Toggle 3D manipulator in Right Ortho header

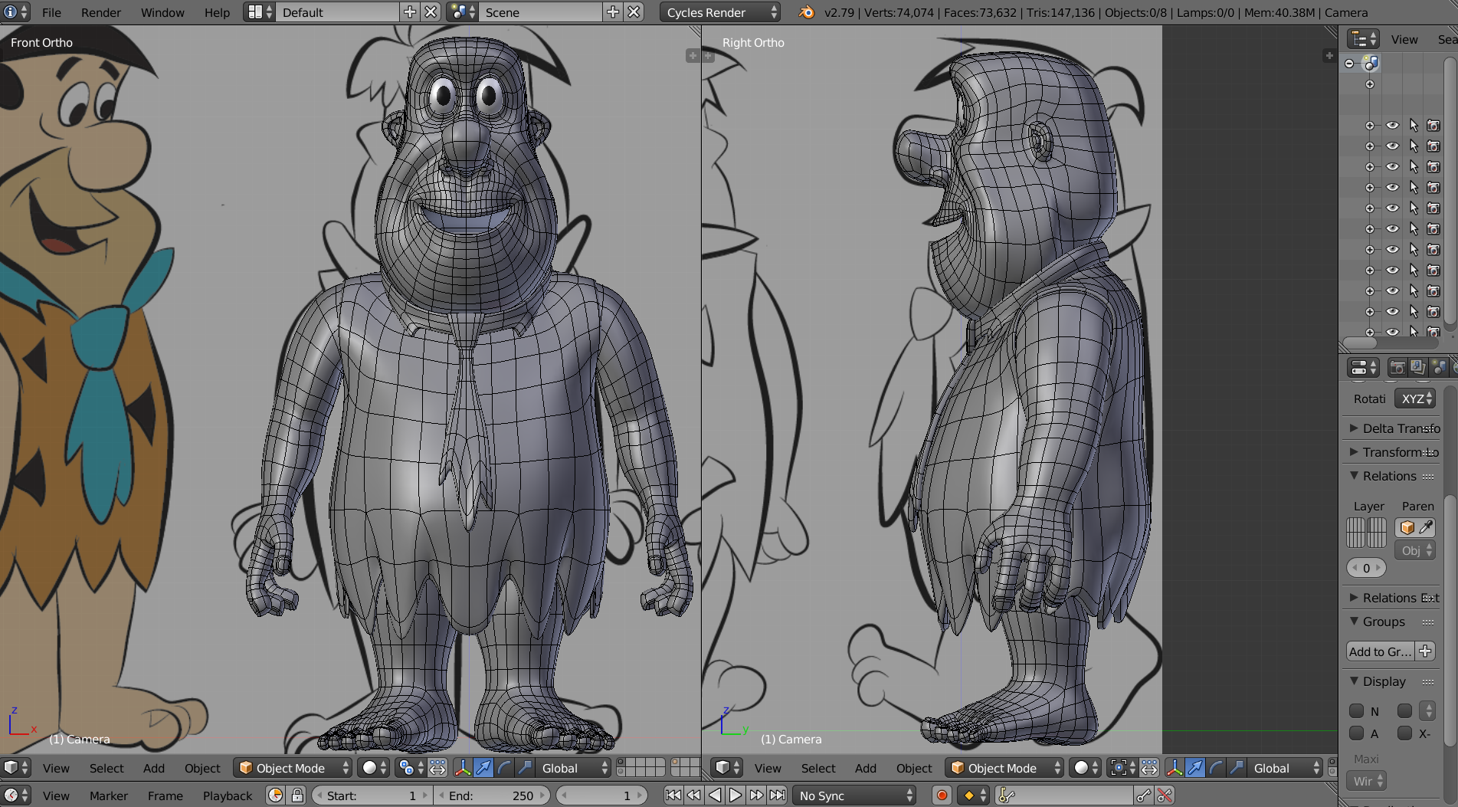[x=1175, y=768]
